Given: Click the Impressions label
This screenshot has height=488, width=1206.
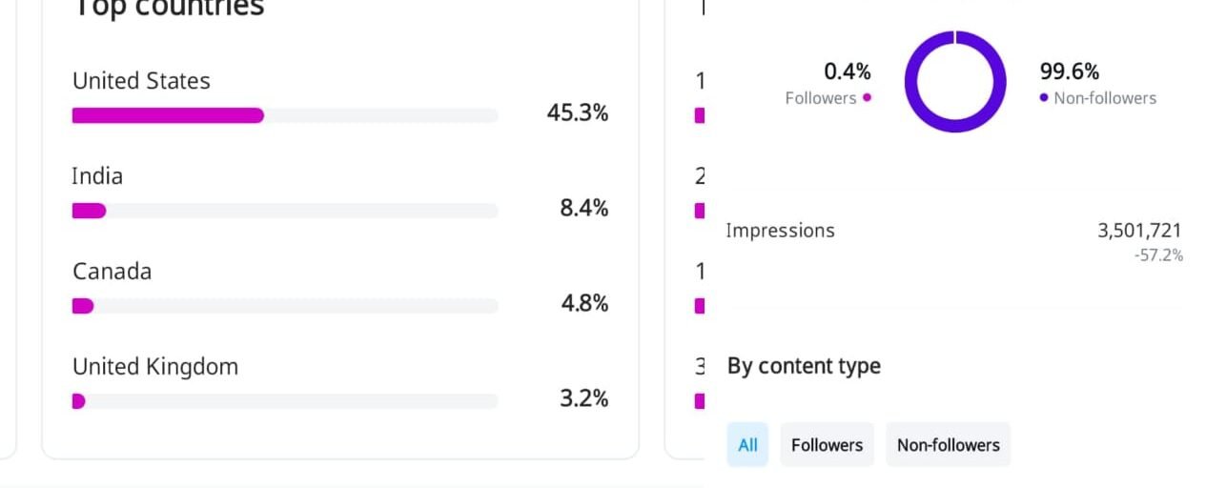Looking at the screenshot, I should pos(780,231).
